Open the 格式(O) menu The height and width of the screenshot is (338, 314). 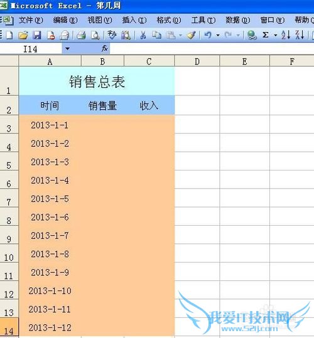169,20
